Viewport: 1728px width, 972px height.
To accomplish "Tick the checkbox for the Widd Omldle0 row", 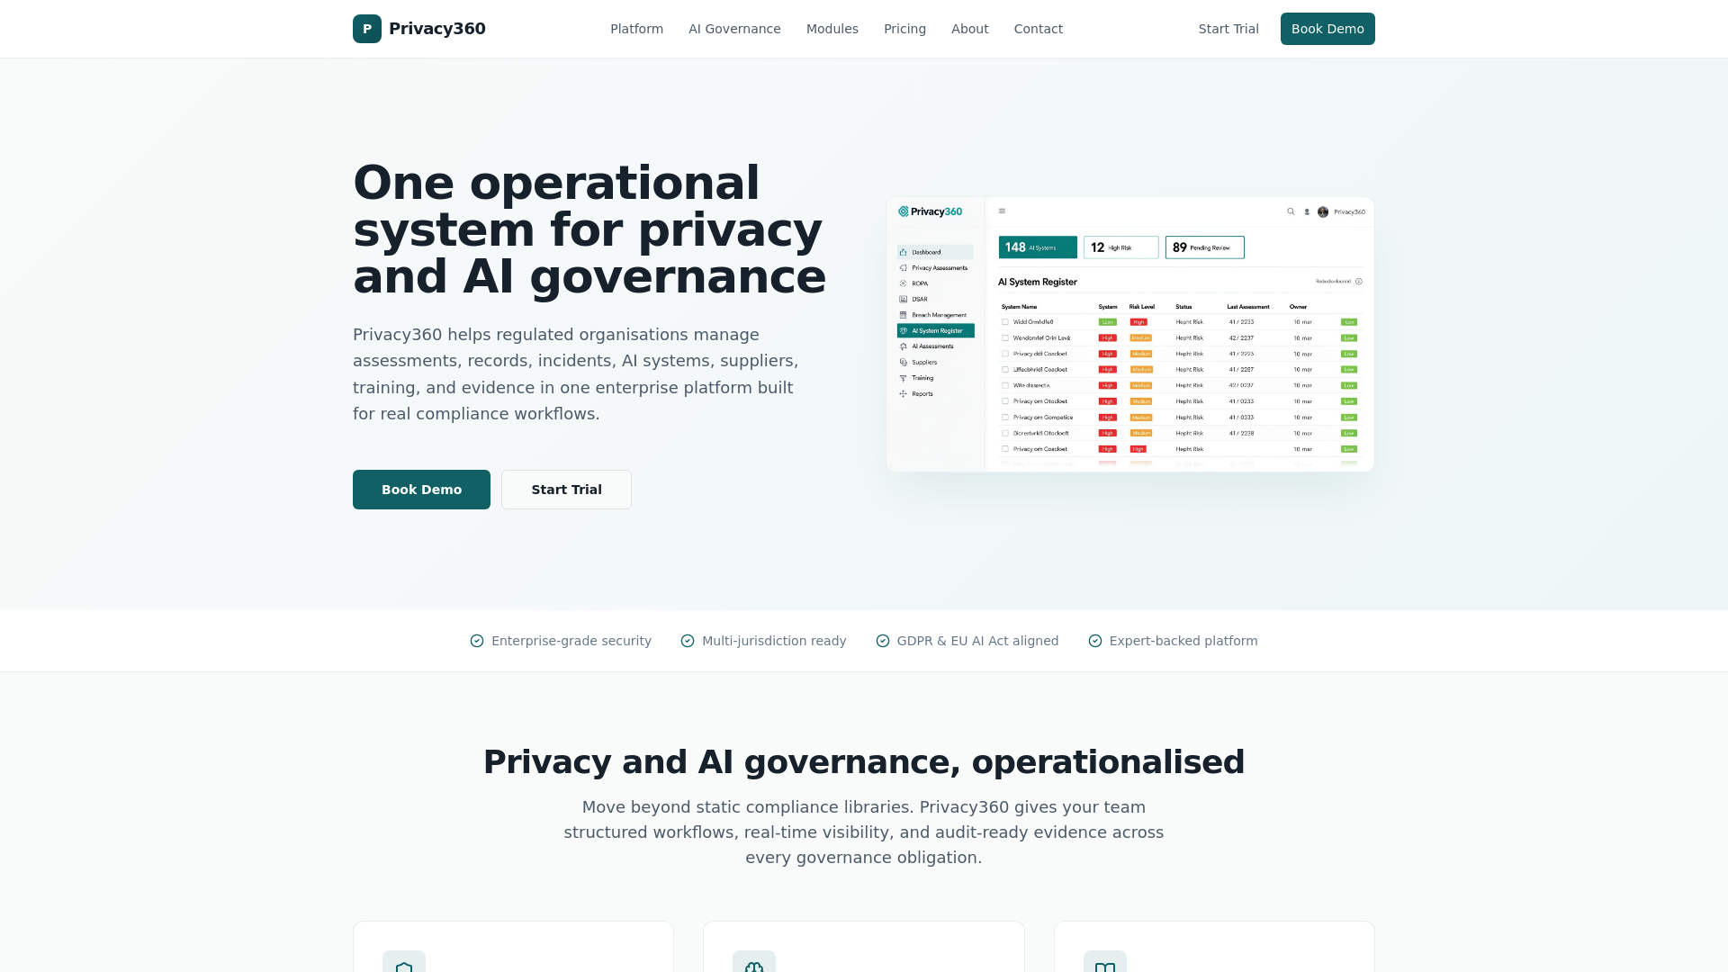I will coord(1005,322).
